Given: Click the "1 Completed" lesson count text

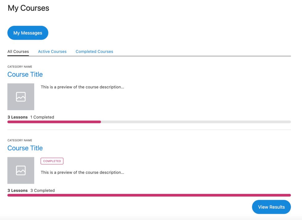Looking at the screenshot, I should point(42,117).
